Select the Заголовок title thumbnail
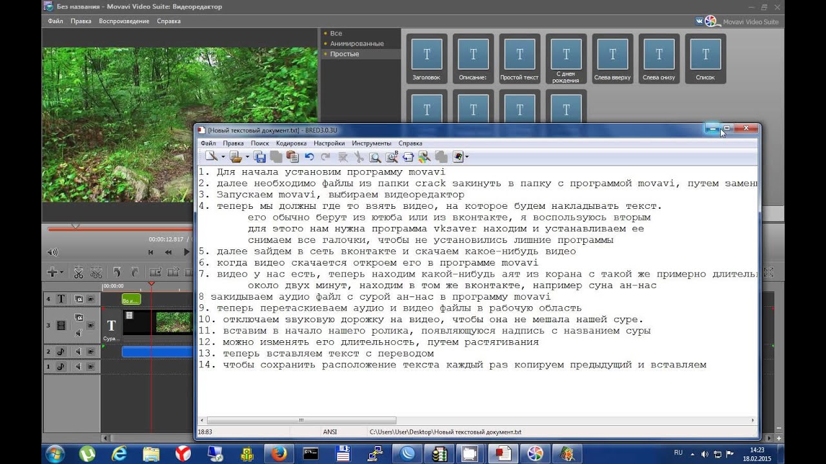 tap(427, 59)
